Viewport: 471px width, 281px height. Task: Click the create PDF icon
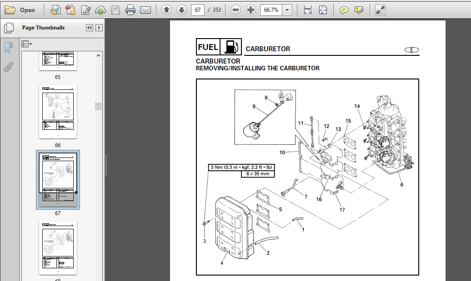[x=70, y=10]
